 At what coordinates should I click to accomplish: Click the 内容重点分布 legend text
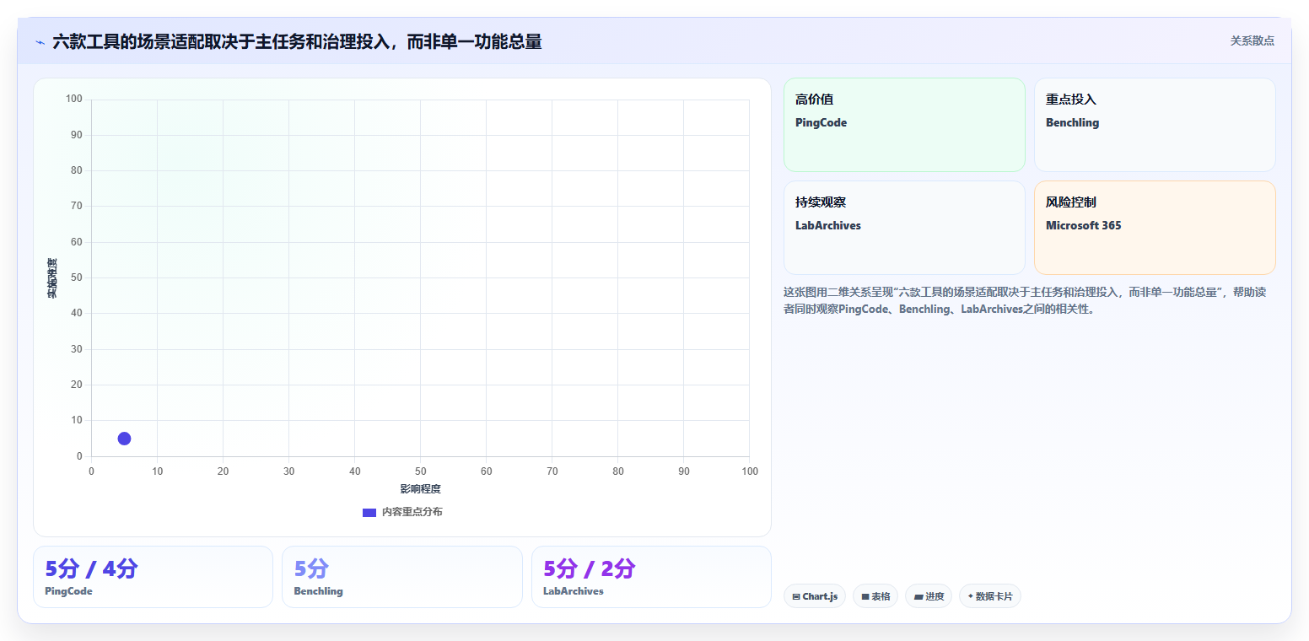(x=412, y=512)
